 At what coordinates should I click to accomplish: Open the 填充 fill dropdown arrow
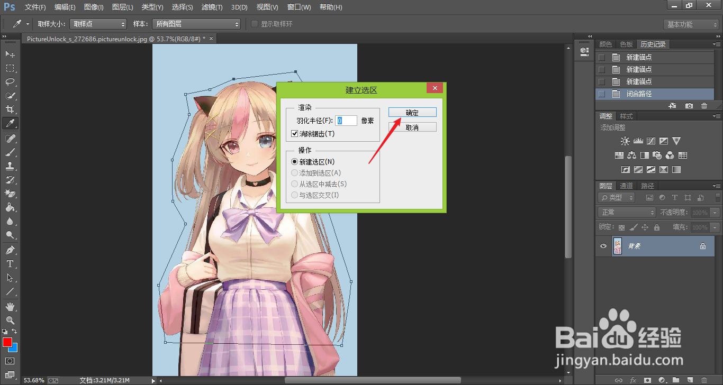pos(716,227)
